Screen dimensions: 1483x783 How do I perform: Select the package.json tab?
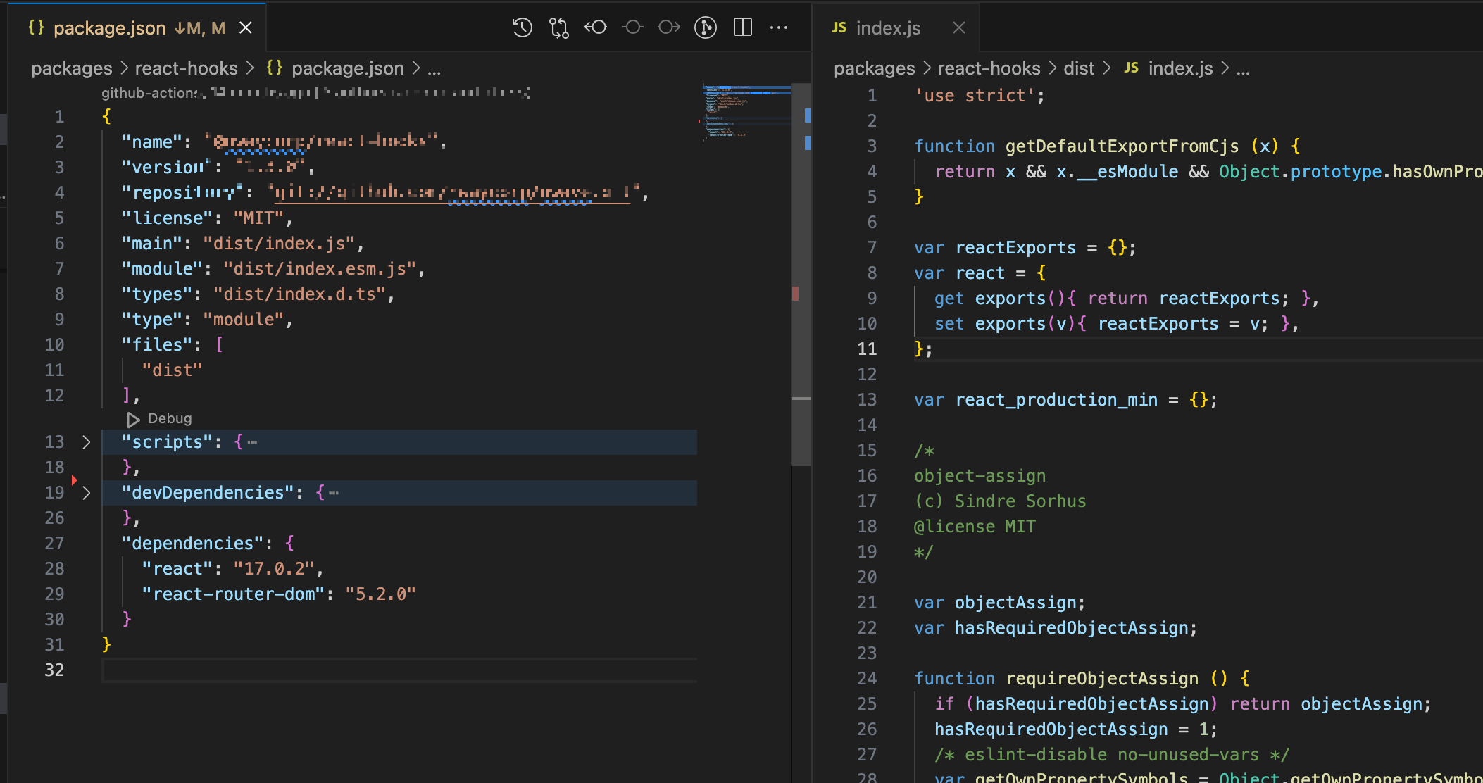pyautogui.click(x=109, y=28)
